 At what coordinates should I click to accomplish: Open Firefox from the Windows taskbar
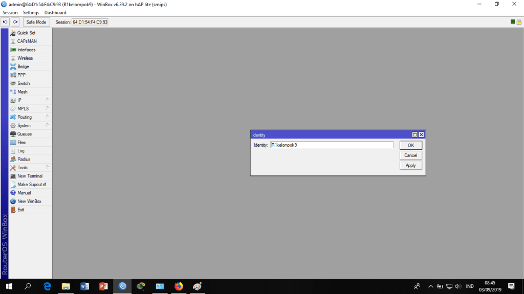[179, 286]
